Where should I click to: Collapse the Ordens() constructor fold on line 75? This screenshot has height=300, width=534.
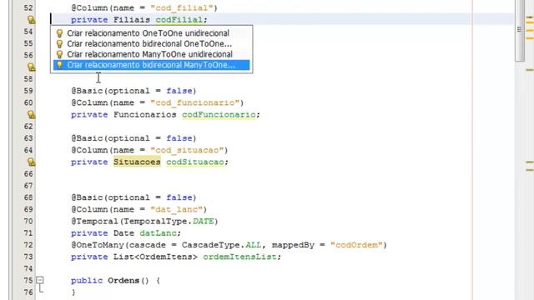[x=40, y=280]
